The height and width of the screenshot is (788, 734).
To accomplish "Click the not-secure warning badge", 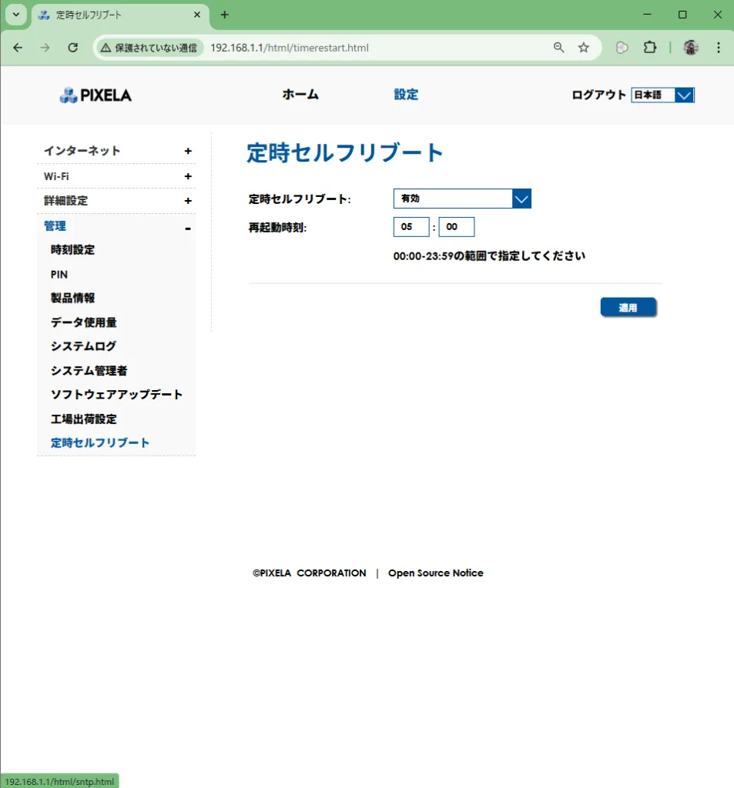I will pyautogui.click(x=149, y=48).
